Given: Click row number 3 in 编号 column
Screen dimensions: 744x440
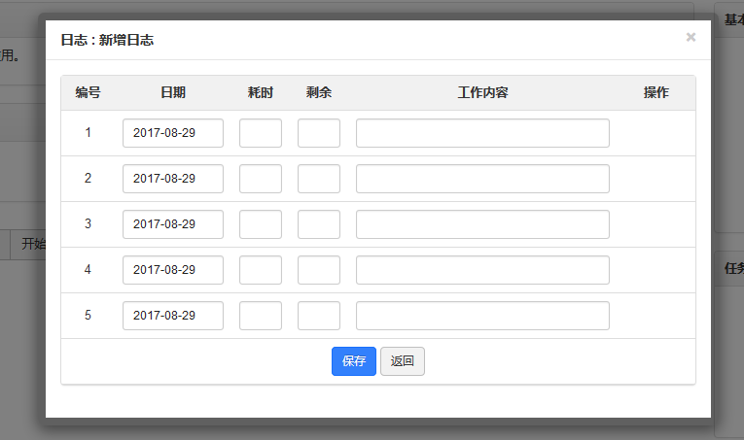Looking at the screenshot, I should pos(88,223).
